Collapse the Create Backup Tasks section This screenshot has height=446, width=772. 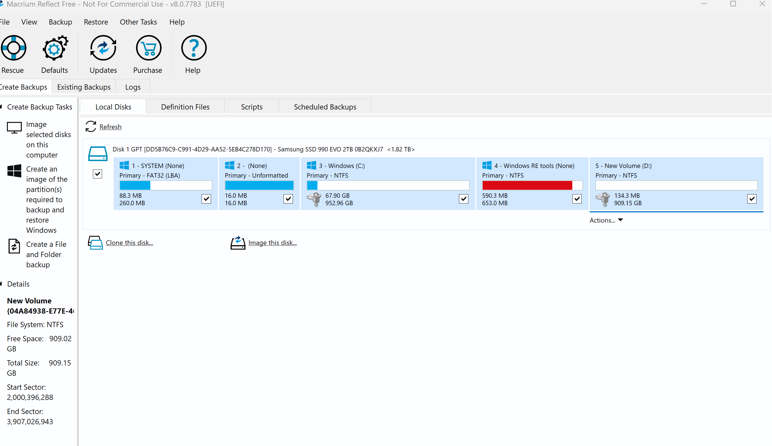click(x=1, y=106)
